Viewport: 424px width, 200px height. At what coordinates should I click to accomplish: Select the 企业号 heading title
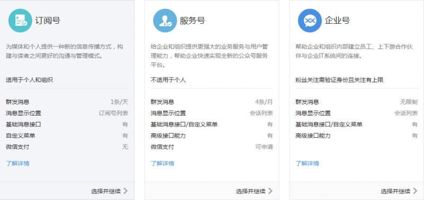tap(337, 21)
